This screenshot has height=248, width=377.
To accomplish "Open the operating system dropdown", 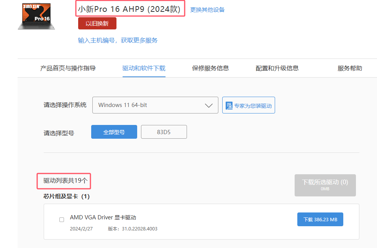I will pos(155,105).
